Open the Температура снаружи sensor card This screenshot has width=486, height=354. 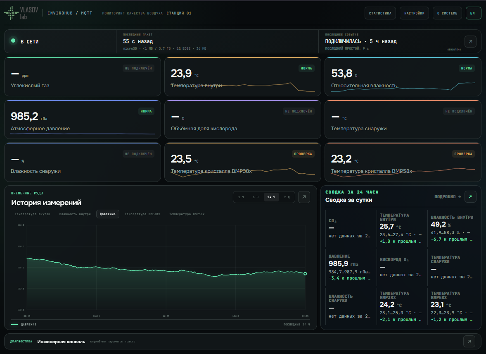point(403,119)
